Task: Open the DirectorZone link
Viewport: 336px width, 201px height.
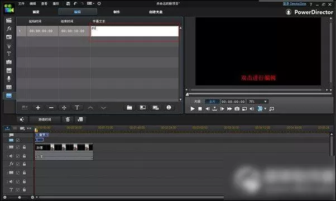Action: tap(295, 4)
